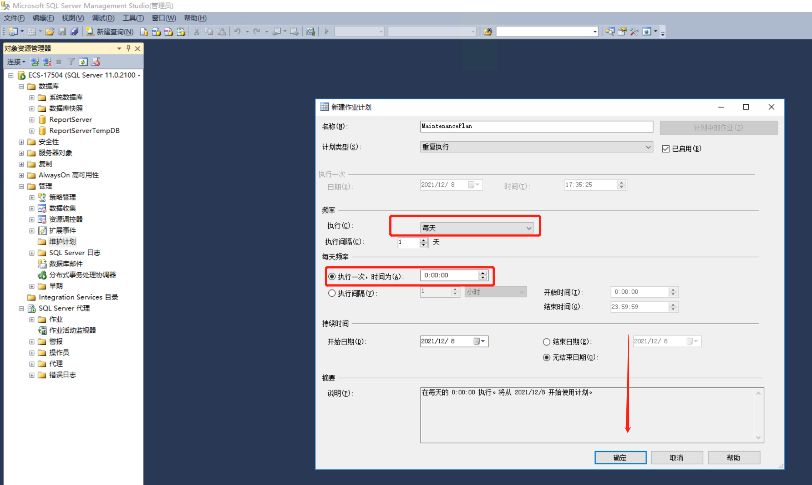The image size is (812, 485).
Task: Click the script cancel icon in Object Explorer toolbar
Action: coord(96,61)
